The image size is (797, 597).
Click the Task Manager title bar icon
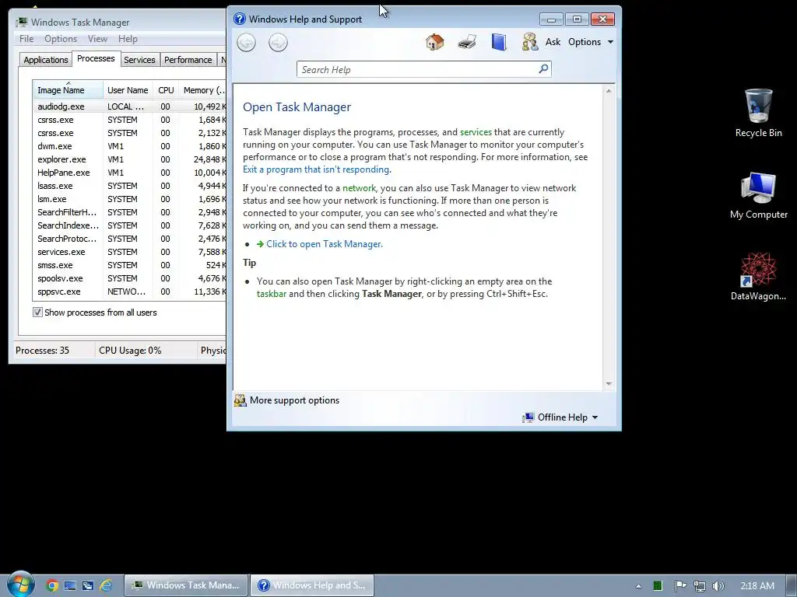point(21,23)
